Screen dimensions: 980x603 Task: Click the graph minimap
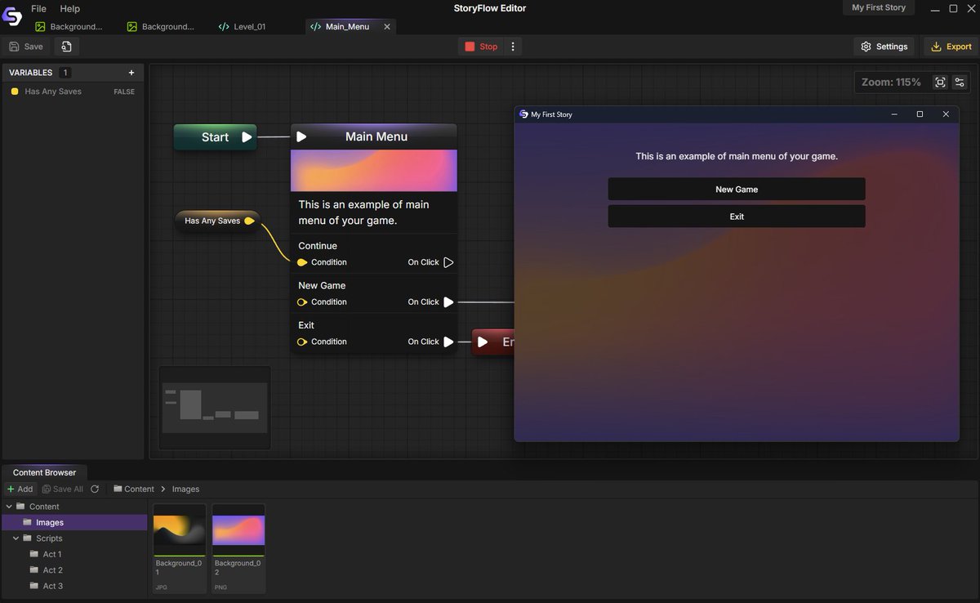pyautogui.click(x=215, y=407)
